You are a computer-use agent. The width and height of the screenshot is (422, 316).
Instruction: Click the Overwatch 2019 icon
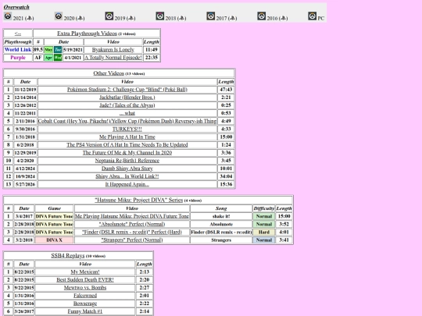click(109, 16)
